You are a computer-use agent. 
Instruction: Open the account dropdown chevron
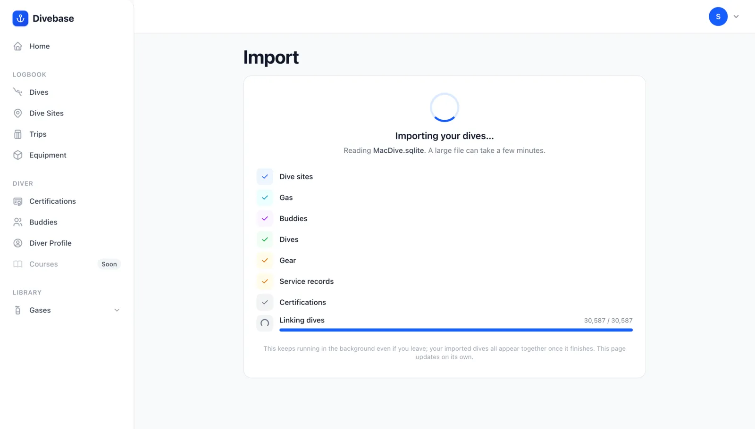736,16
